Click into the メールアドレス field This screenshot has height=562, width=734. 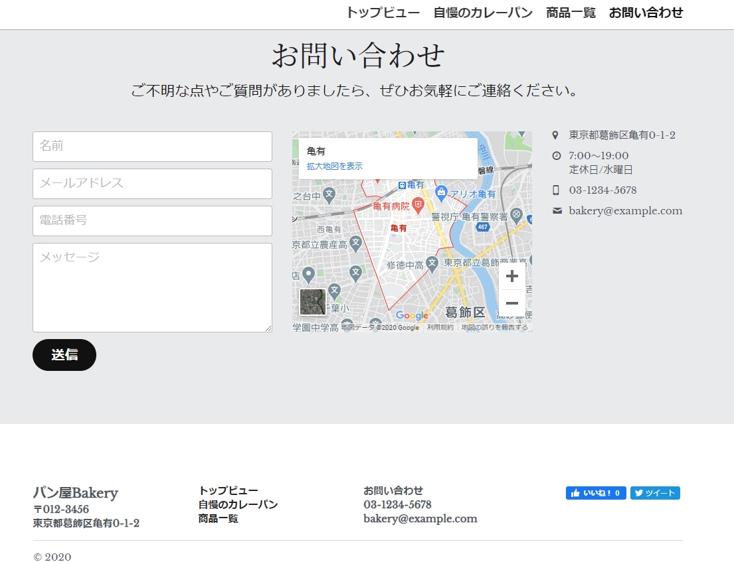click(152, 184)
